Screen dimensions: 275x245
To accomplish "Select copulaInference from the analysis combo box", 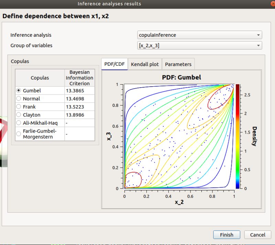I will (x=199, y=35).
